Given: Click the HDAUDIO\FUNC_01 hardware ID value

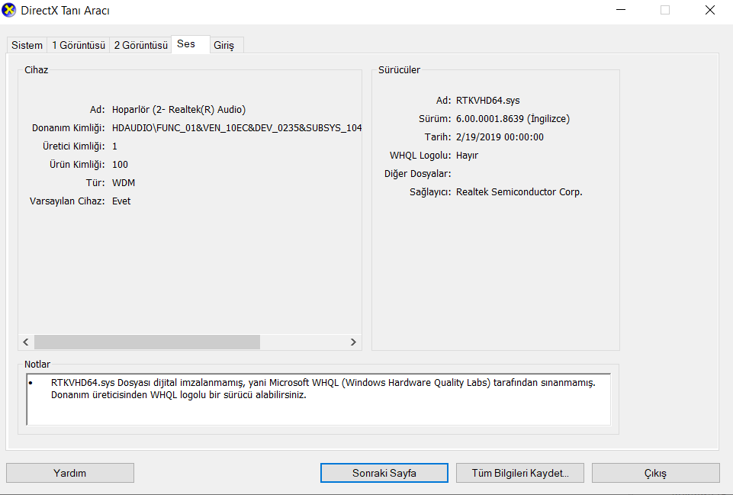Looking at the screenshot, I should coord(236,127).
